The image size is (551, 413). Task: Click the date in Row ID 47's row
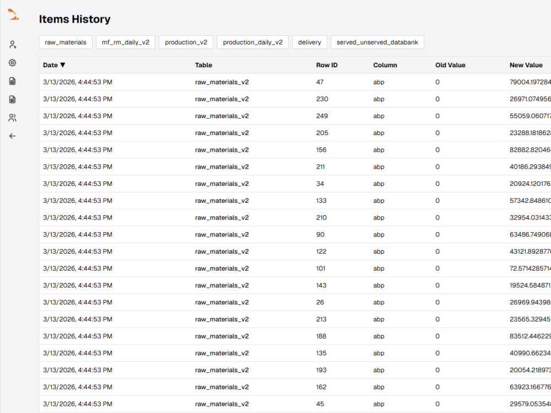click(78, 82)
